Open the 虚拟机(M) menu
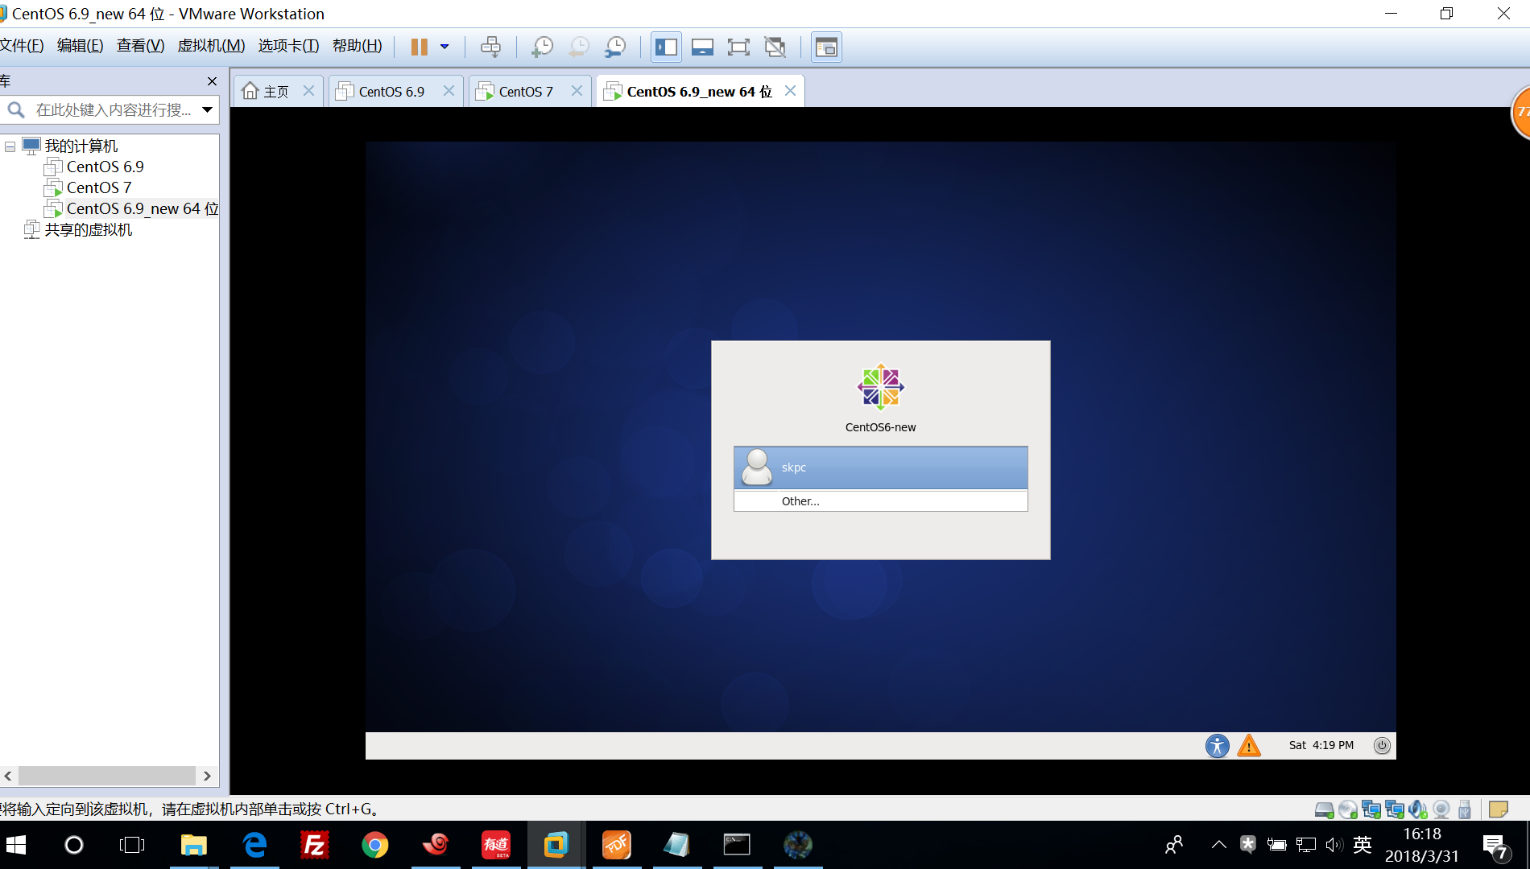The height and width of the screenshot is (869, 1530). [x=211, y=46]
